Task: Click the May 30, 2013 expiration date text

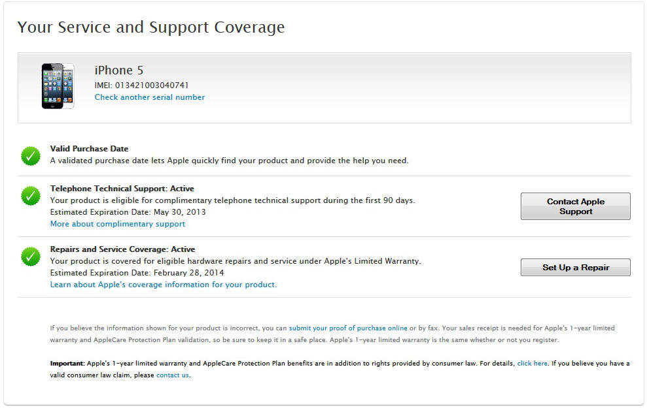Action: pos(179,212)
